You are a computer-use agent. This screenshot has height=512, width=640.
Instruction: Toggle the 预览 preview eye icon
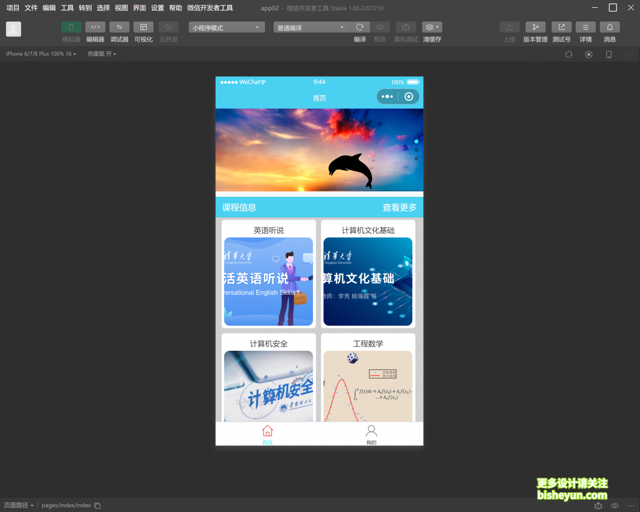pos(380,27)
